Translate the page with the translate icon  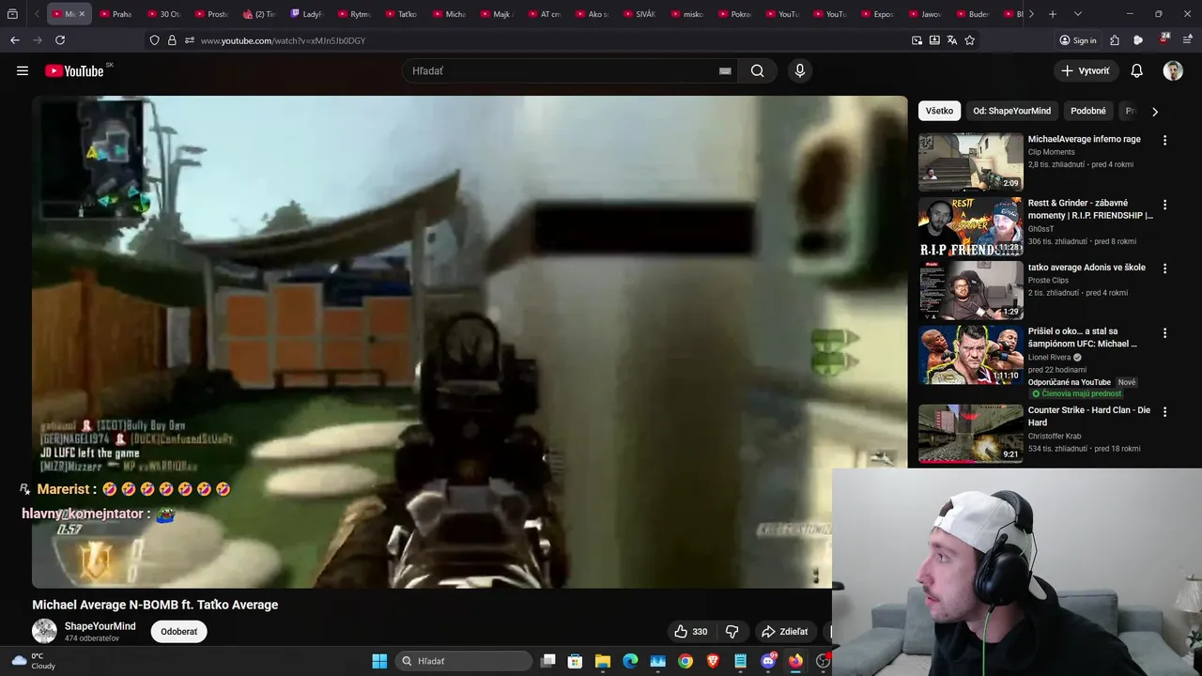[x=952, y=40]
